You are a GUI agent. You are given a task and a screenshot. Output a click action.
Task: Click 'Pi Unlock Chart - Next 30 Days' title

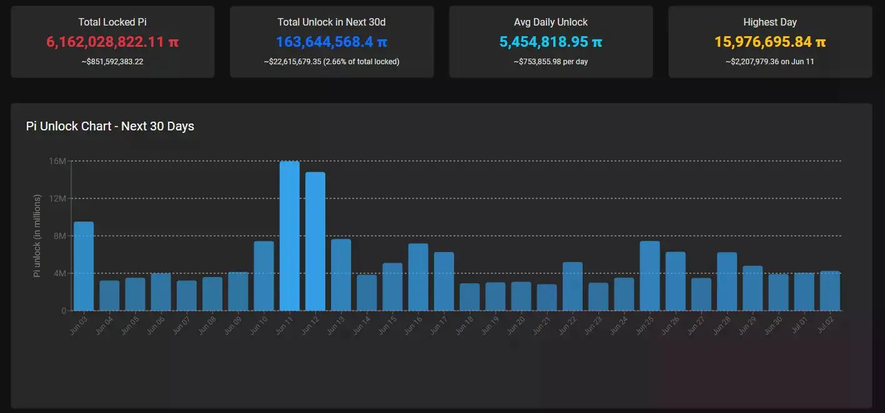tap(110, 126)
